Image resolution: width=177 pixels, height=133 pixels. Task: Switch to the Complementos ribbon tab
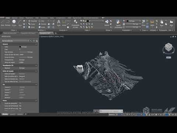click(61, 18)
